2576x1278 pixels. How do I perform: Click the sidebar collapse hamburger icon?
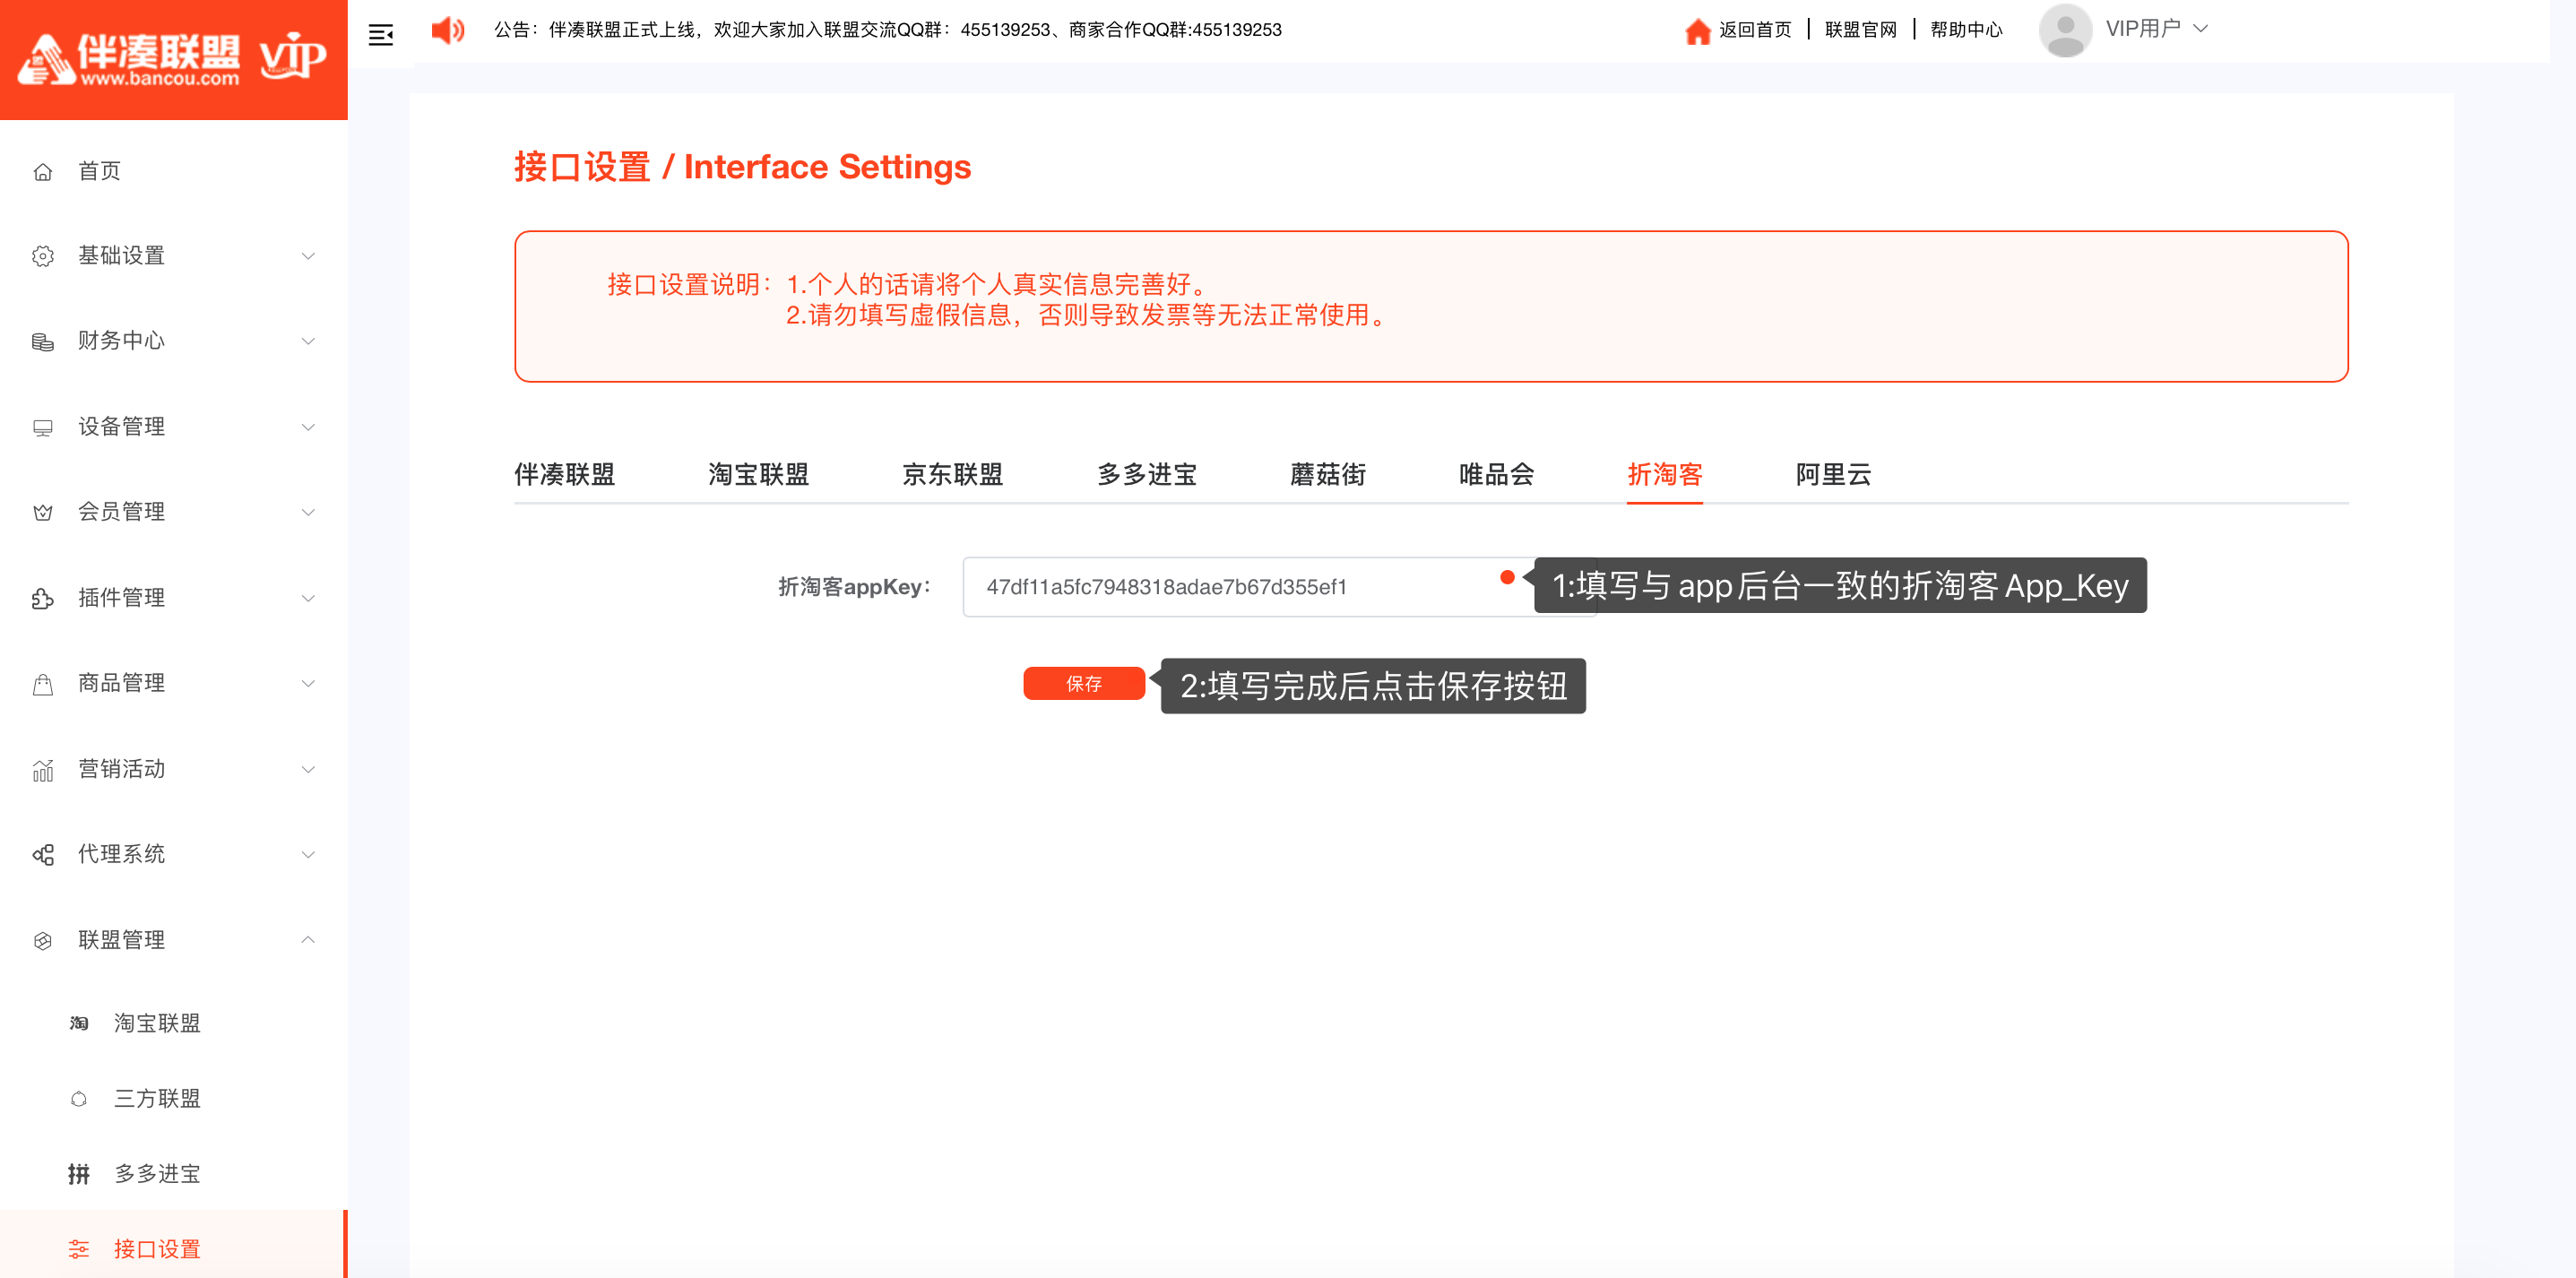pos(381,35)
